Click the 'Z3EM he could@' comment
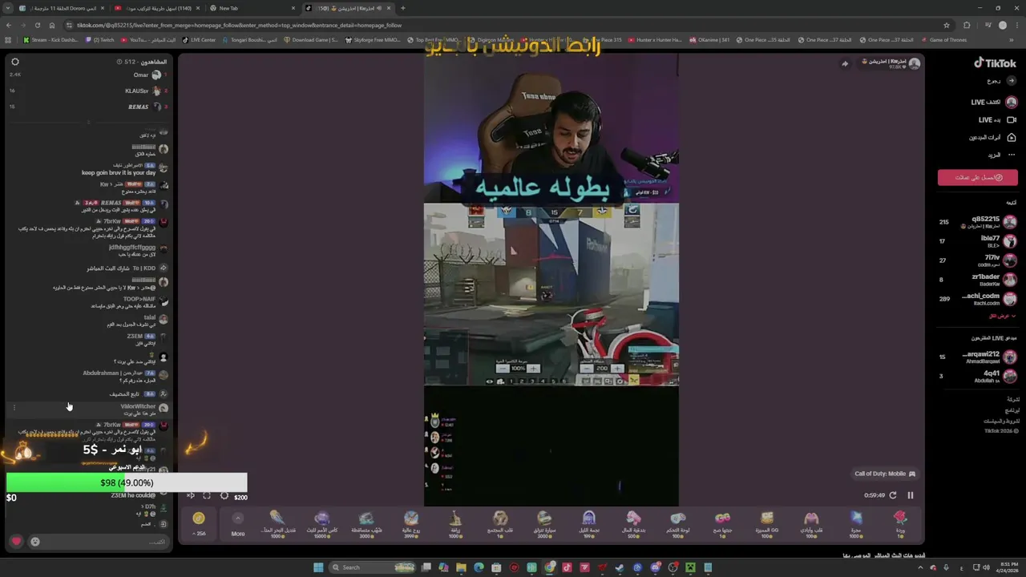 pos(134,495)
